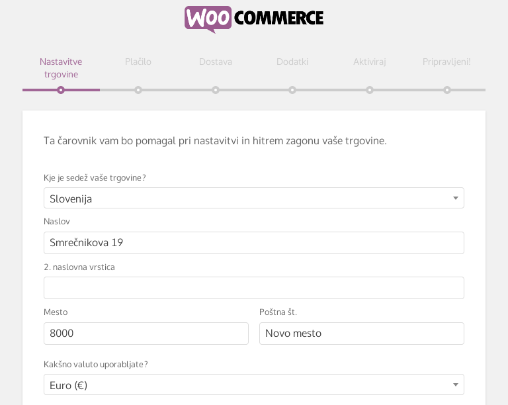Screen dimensions: 508x405
Task: Open the Pripravljeni! step
Action: click(x=446, y=62)
